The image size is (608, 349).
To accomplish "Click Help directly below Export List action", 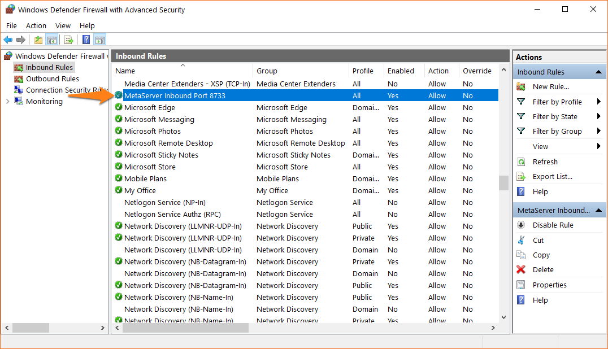I will (x=540, y=192).
